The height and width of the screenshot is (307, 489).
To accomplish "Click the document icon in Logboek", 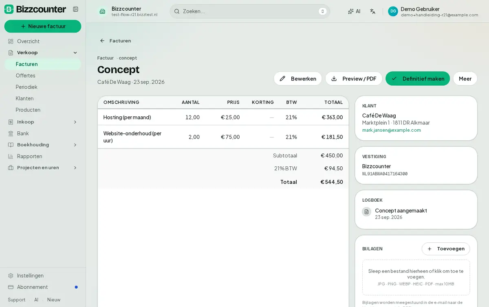I will point(367,212).
